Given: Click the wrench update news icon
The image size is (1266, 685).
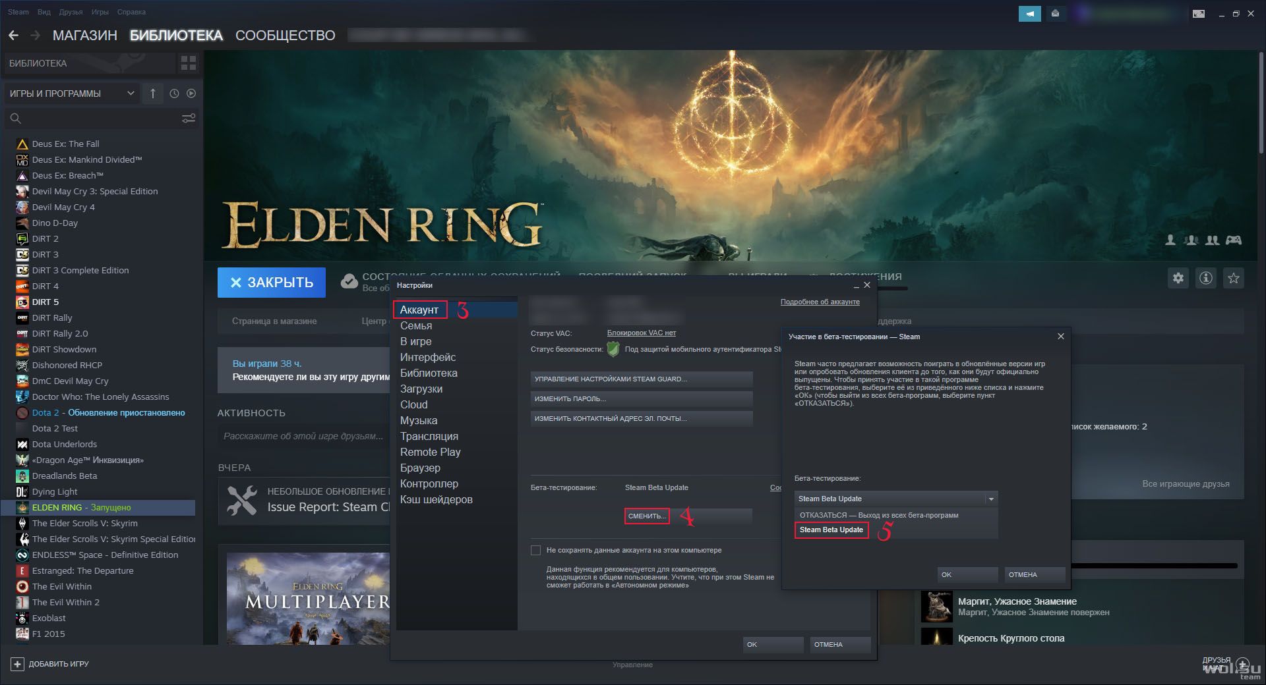Looking at the screenshot, I should (242, 501).
